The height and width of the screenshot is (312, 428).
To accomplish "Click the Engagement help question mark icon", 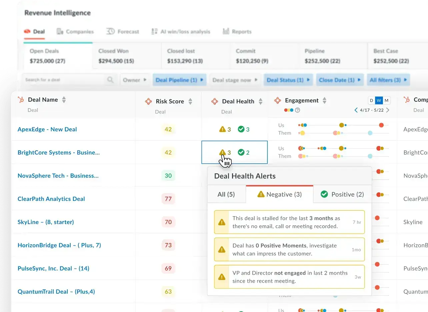I will 298,110.
